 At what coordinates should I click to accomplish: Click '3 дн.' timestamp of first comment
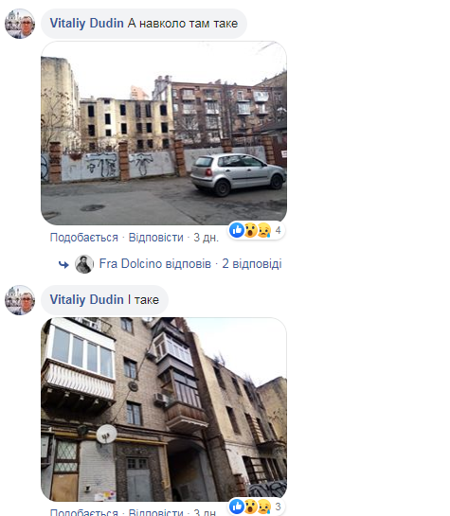click(207, 238)
